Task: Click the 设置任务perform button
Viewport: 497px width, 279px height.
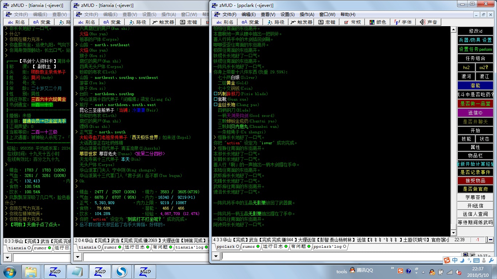Action: click(476, 49)
